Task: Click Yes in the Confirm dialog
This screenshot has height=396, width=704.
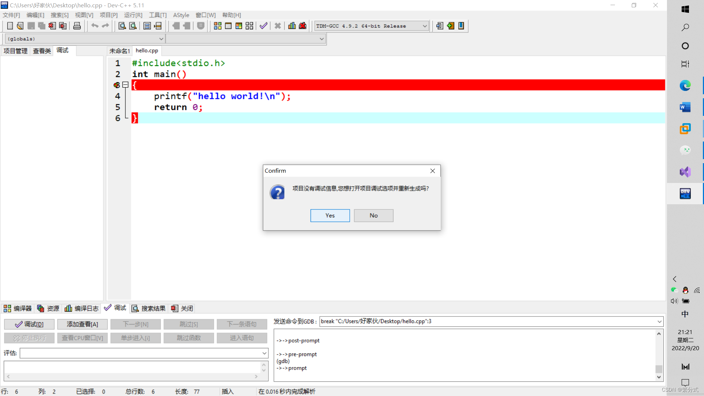Action: tap(330, 216)
